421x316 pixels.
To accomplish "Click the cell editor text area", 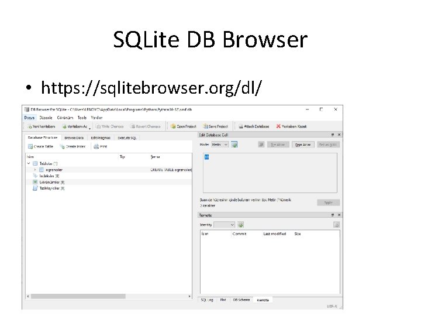I will [x=270, y=173].
